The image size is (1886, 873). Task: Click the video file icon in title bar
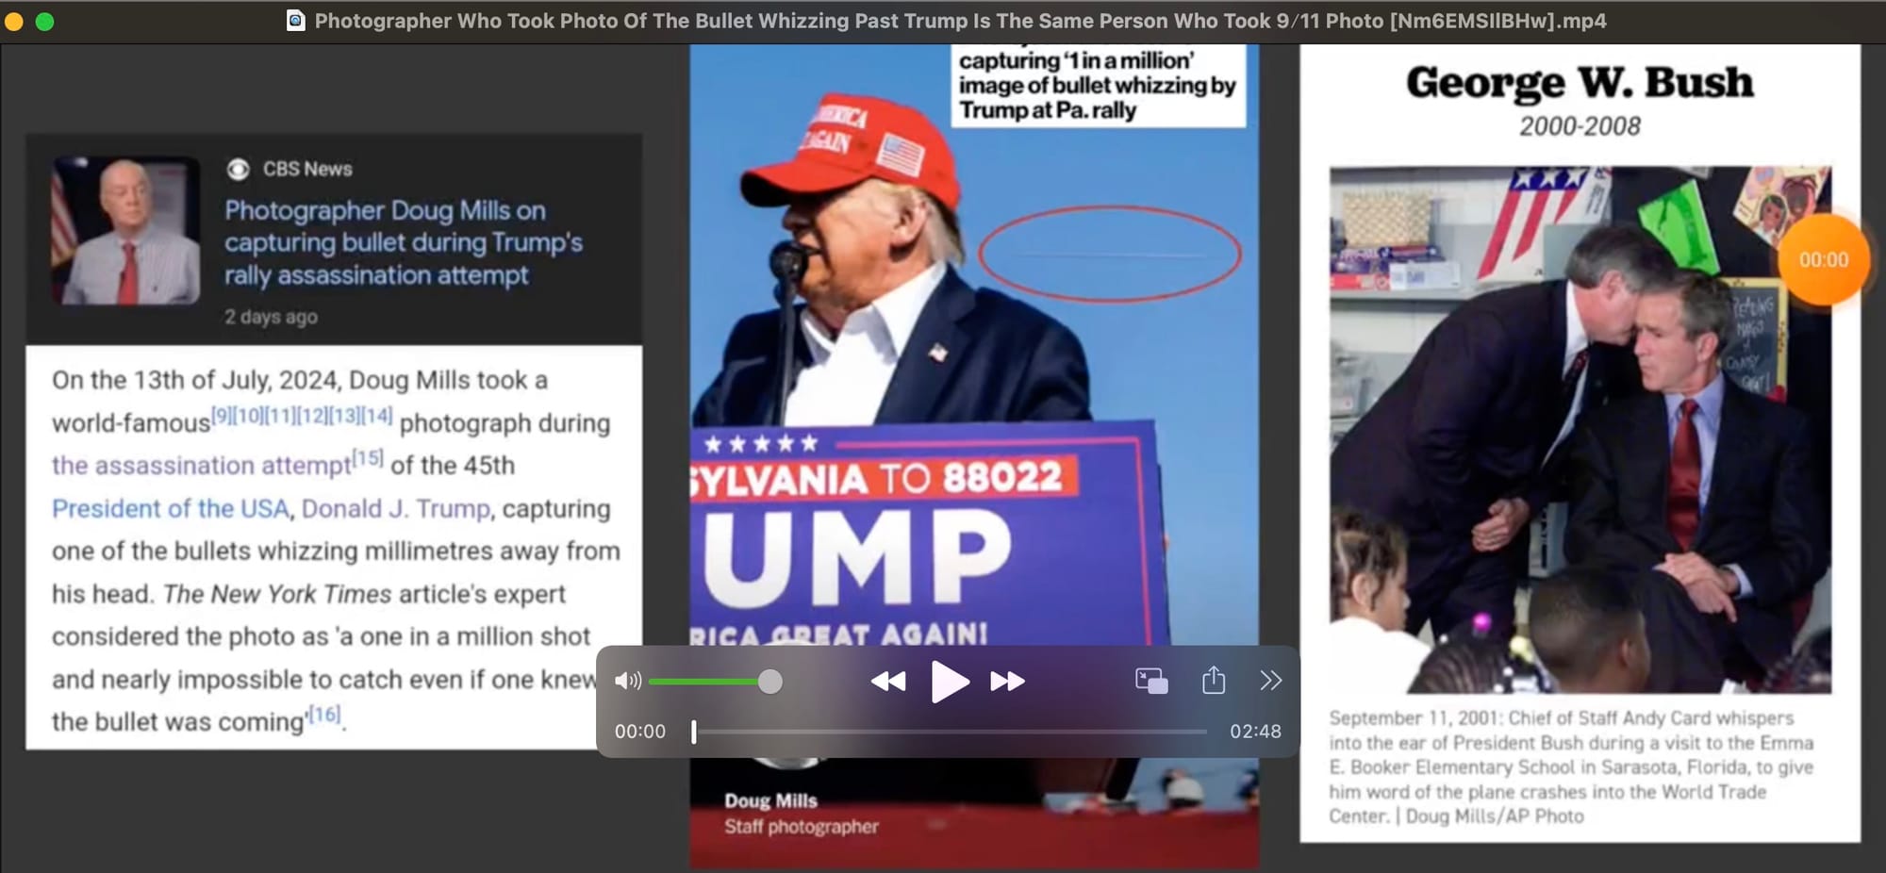coord(295,21)
